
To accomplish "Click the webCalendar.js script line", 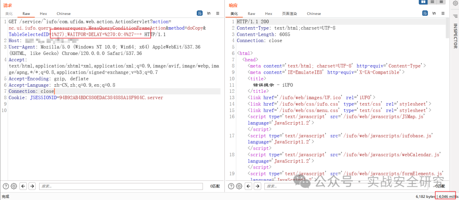I will click(345, 154).
